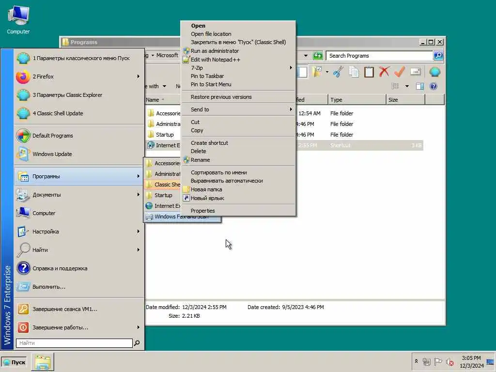Choose Rename in the context menu

(238, 160)
